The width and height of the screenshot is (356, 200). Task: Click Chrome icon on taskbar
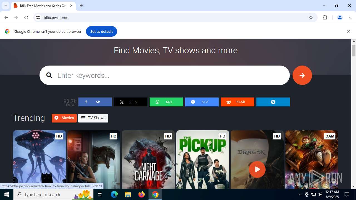pos(155,194)
